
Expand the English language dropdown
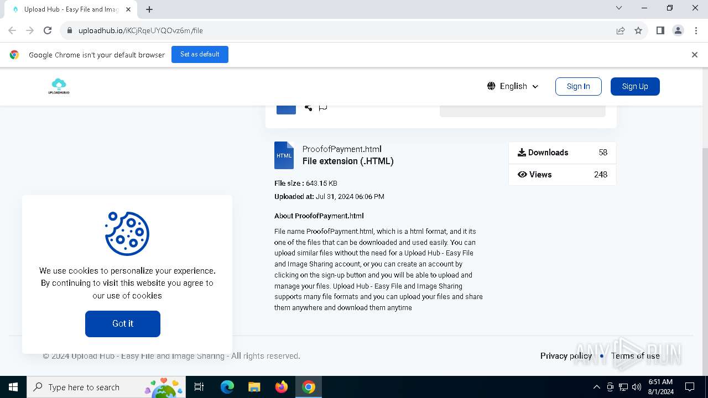tap(513, 86)
